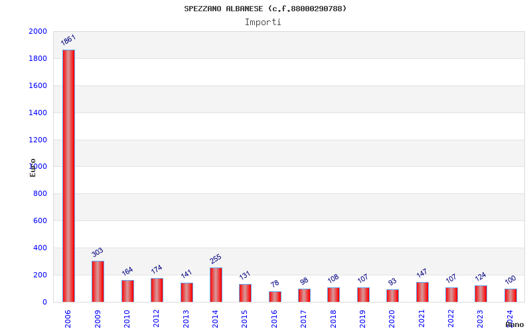Click the 2013 bar valued 141

[x=187, y=293]
